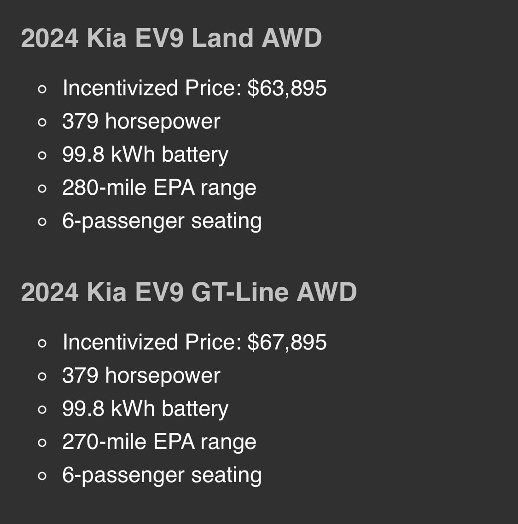Screen dimensions: 518x524
Task: Click the bullet beside $63,895 price
Action: coord(42,89)
